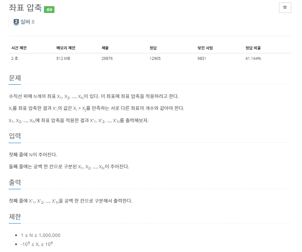Screen dimensions: 302x252
Task: Click the 출력 section heading
Action: (15, 182)
